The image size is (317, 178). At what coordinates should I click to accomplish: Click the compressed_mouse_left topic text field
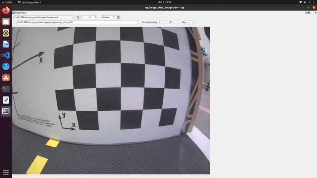(77, 22)
